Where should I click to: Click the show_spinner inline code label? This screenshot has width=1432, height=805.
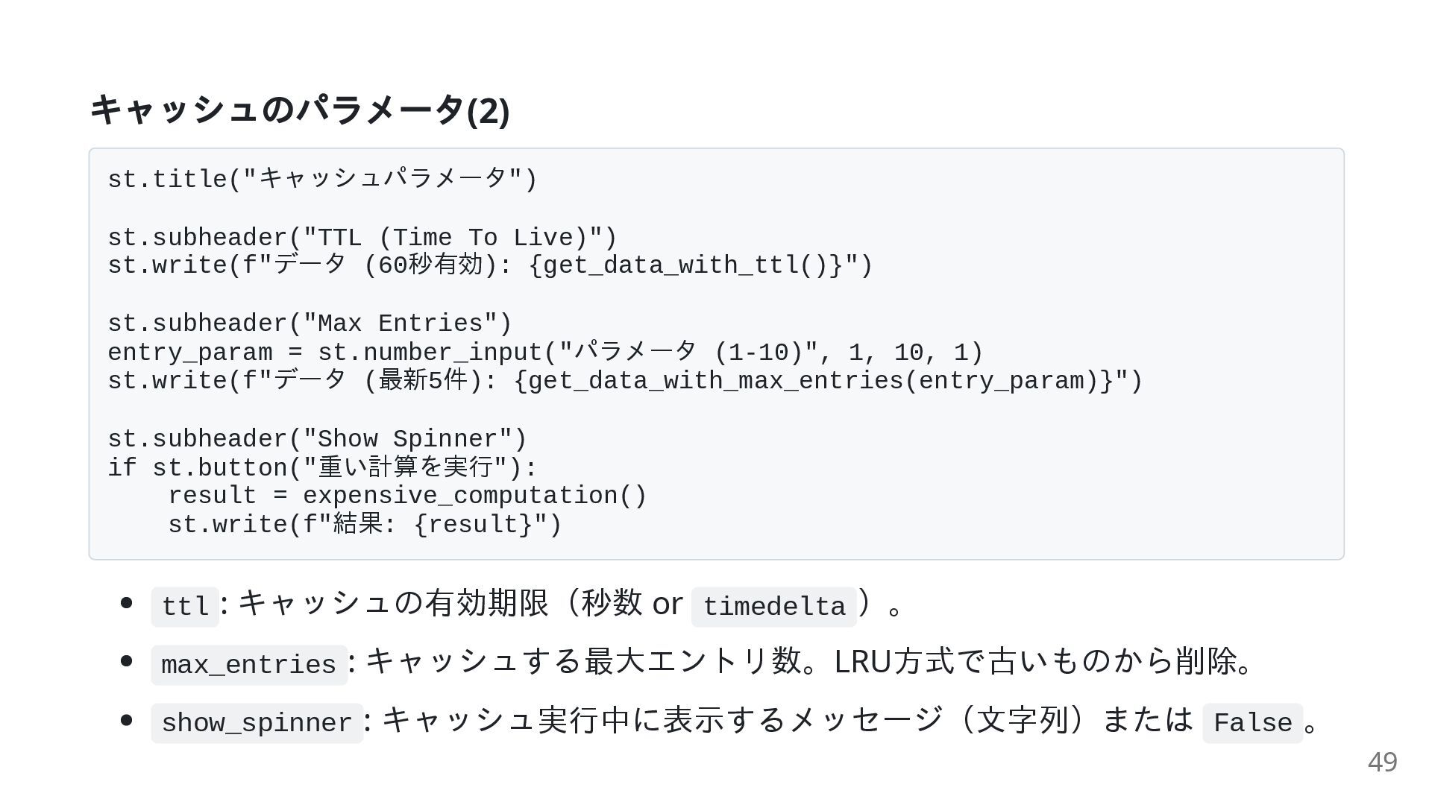[257, 723]
